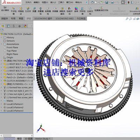Select the Origin item in tree
The width and height of the screenshot is (140, 140).
[x=10, y=57]
